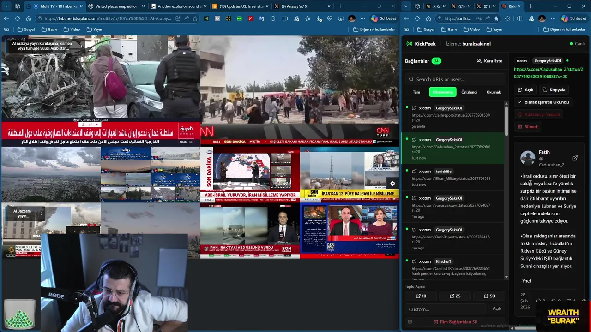Image resolution: width=591 pixels, height=332 pixels.
Task: Select the IRIran_Military link by toxickitle
Action: point(453,178)
